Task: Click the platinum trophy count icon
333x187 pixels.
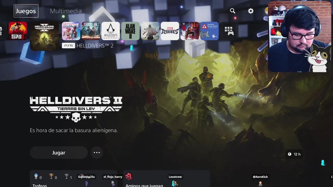Action: coord(36,176)
